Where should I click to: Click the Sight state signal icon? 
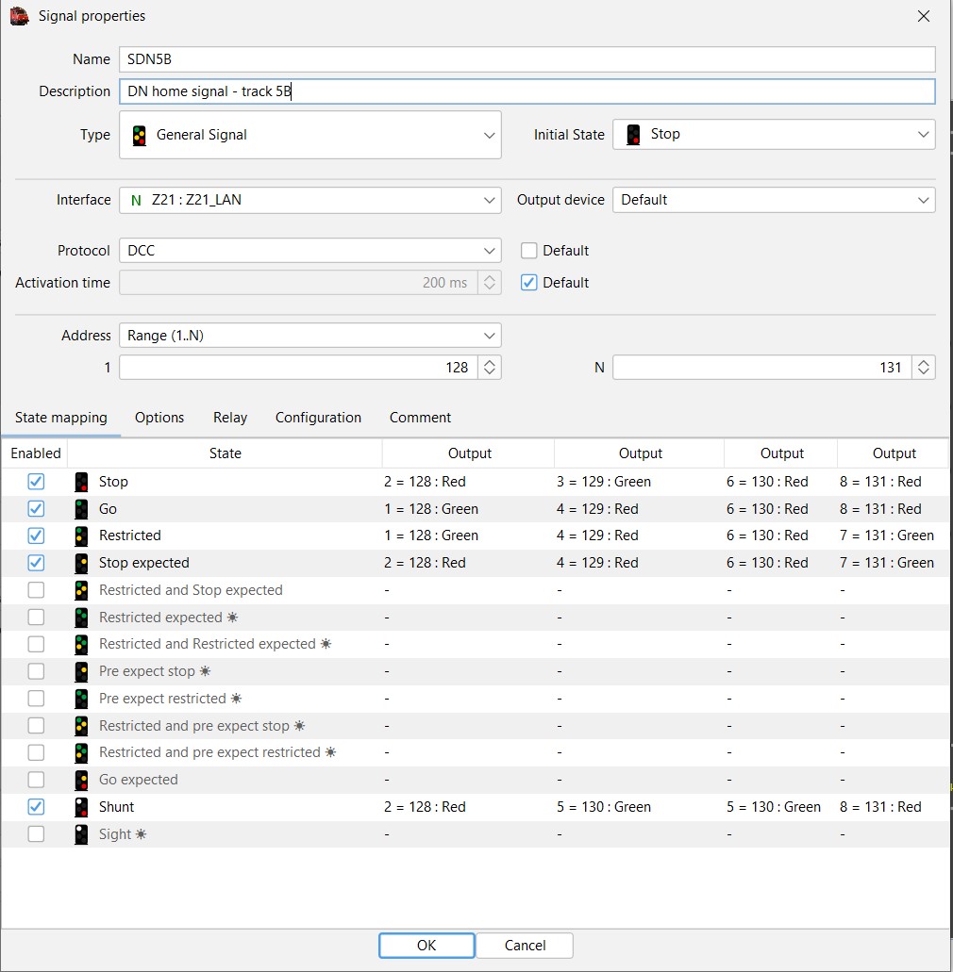(82, 834)
